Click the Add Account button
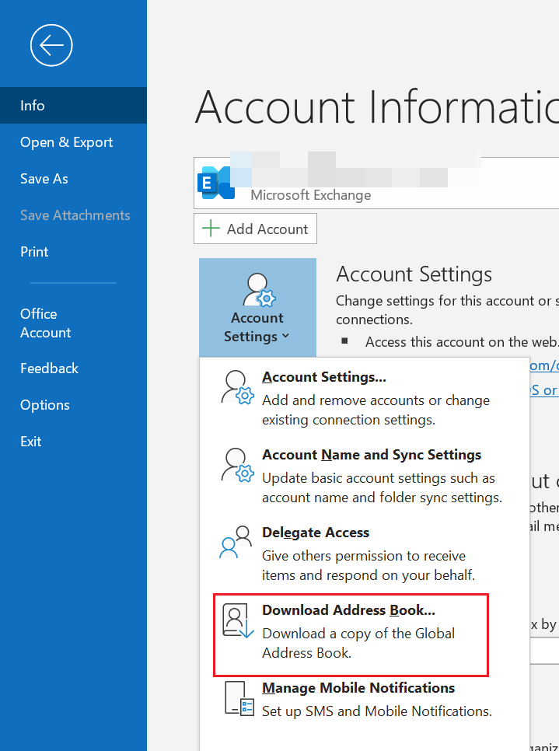 [x=255, y=228]
